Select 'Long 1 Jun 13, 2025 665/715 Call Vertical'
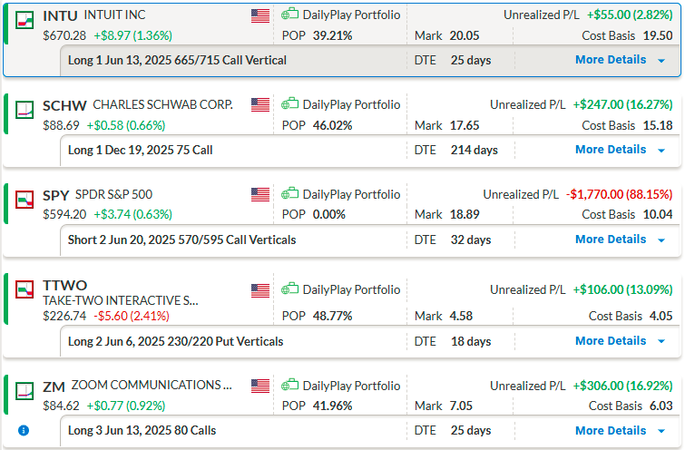Screen dimensions: 685x450 click(177, 60)
